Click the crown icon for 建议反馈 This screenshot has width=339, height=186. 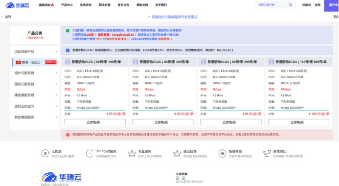[x=177, y=154]
